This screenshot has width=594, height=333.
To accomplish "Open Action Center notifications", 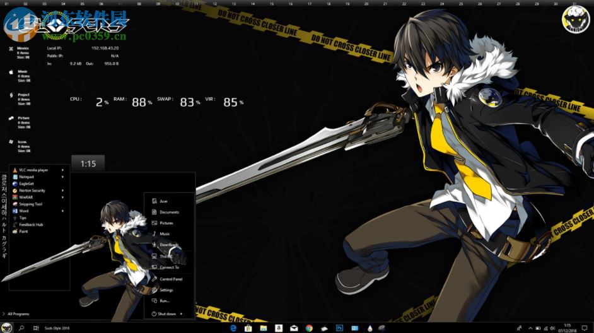I will point(585,328).
